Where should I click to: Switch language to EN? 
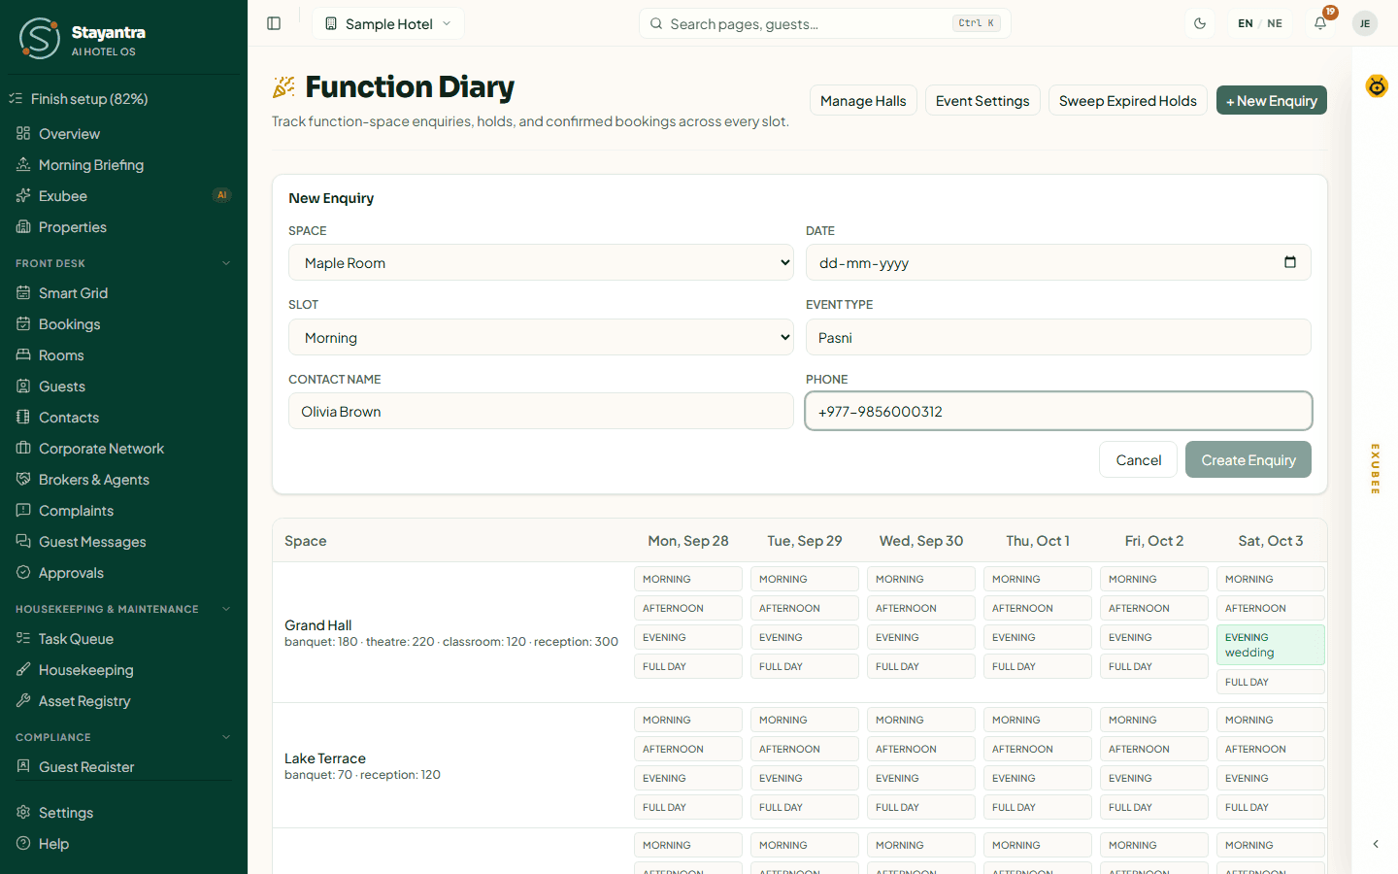coord(1246,23)
